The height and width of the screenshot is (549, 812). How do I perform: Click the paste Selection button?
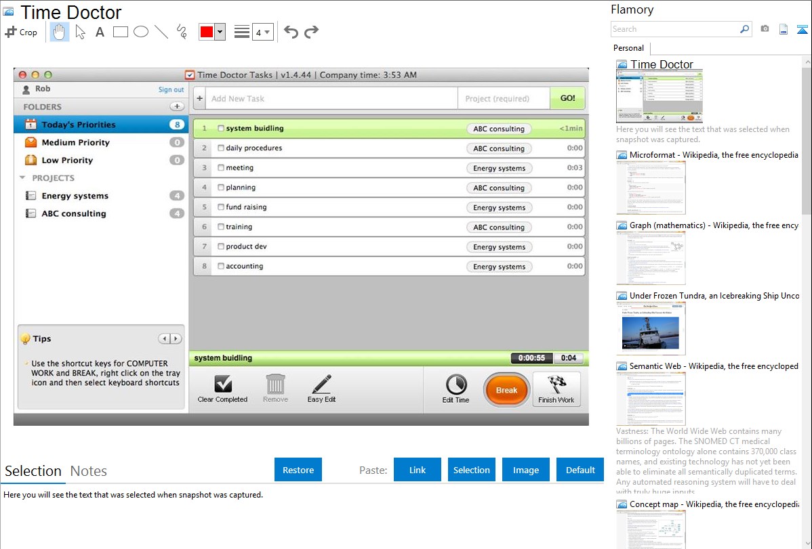coord(472,470)
